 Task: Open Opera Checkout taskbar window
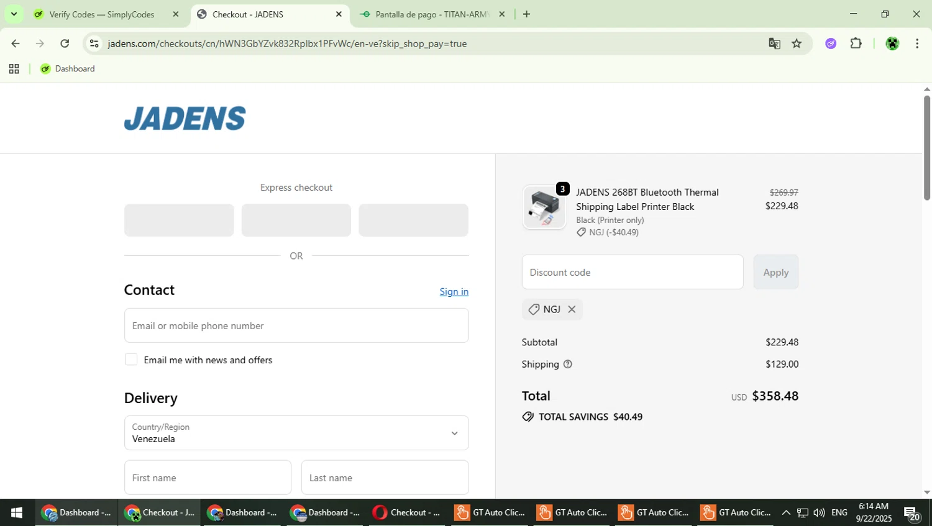pyautogui.click(x=407, y=512)
